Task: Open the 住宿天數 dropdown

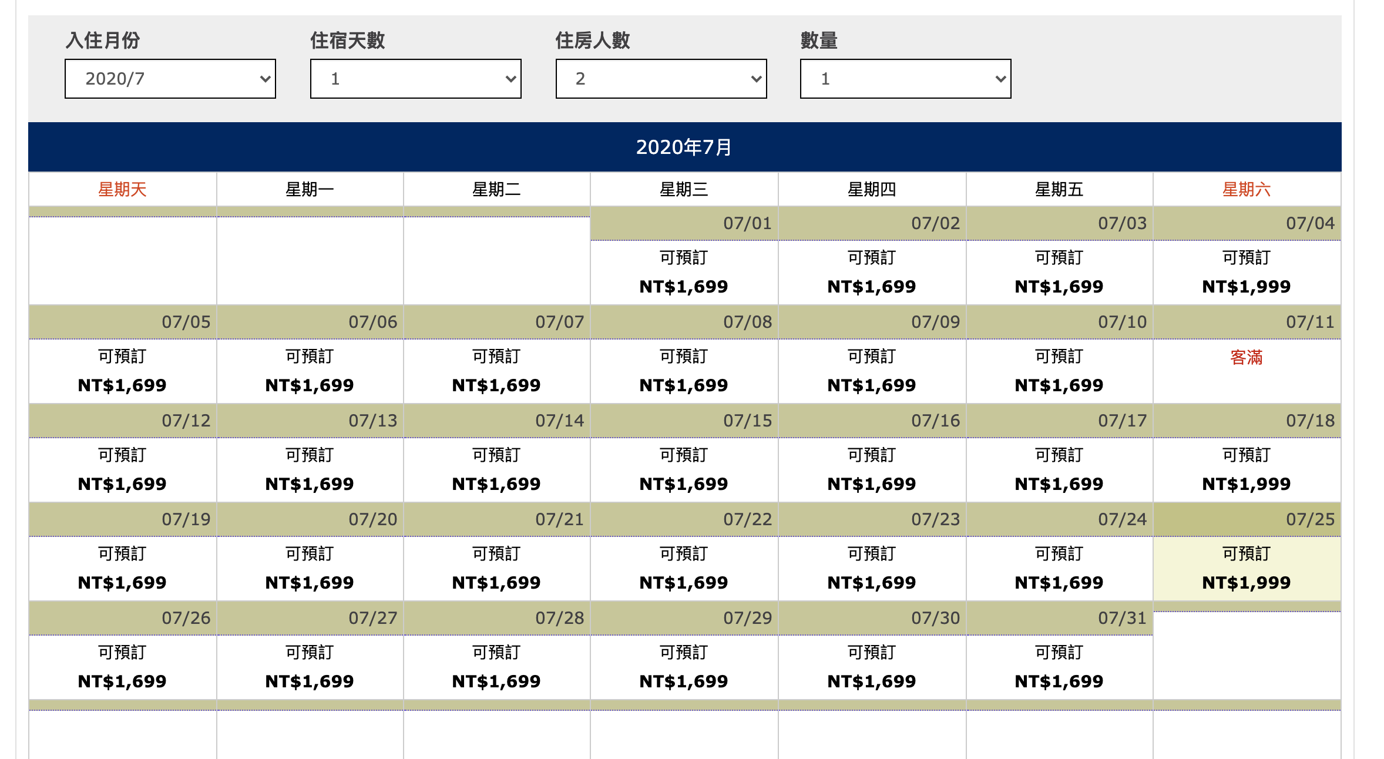Action: tap(415, 79)
